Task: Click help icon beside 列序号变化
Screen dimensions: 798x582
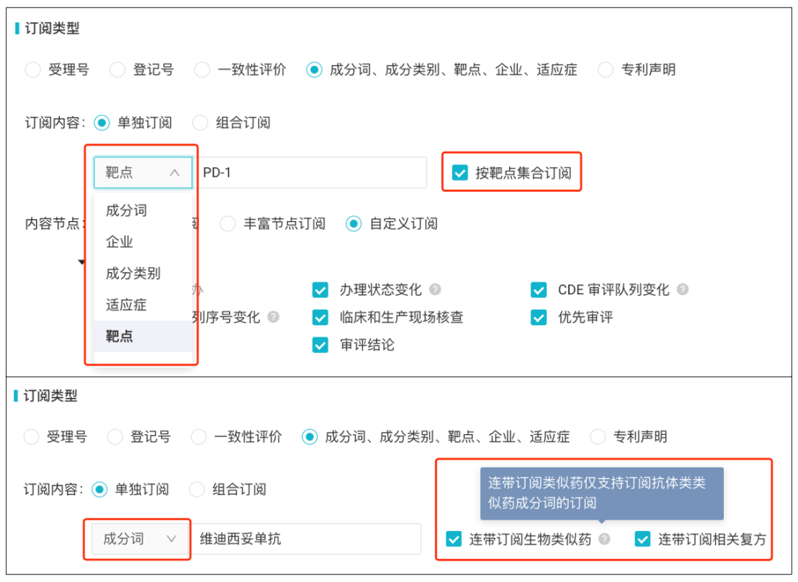Action: [273, 317]
